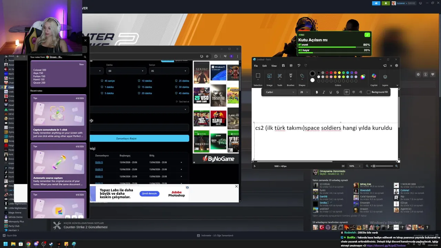Open the Tools group in Paint
The image size is (441, 248).
click(280, 76)
